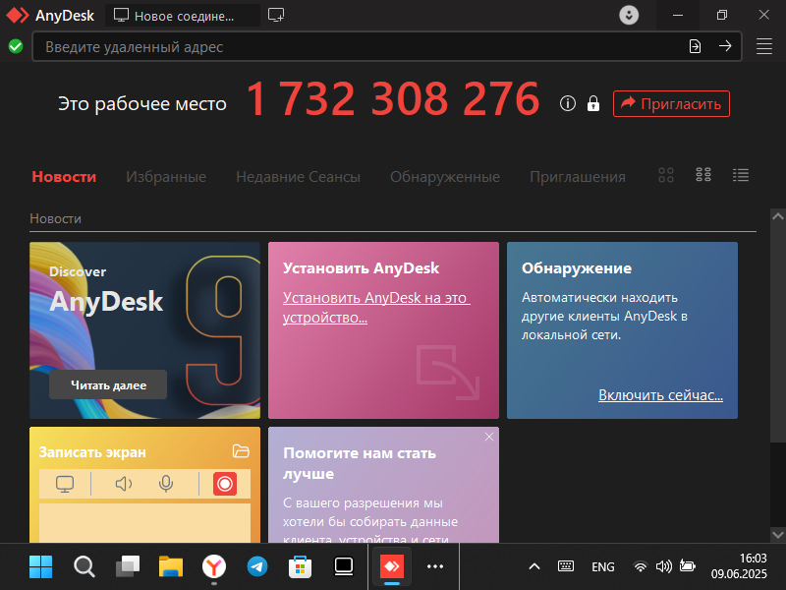This screenshot has width=786, height=590.
Task: Select the Новое соединение session tab
Action: tap(183, 16)
